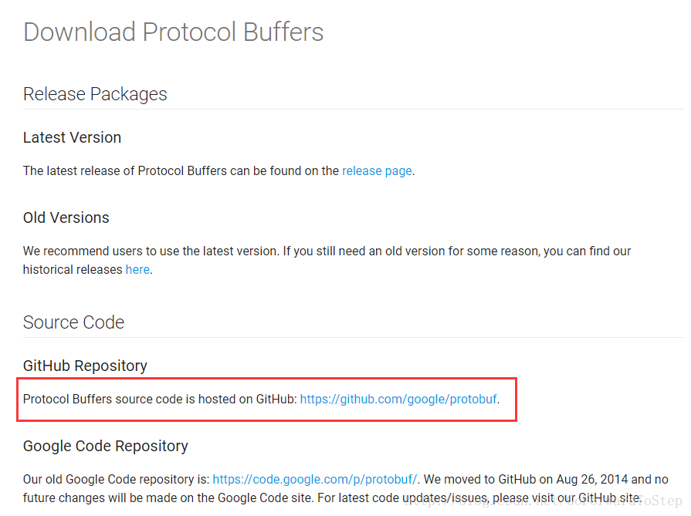Click "Protocol Buffers source code is hosted" text

(159, 400)
